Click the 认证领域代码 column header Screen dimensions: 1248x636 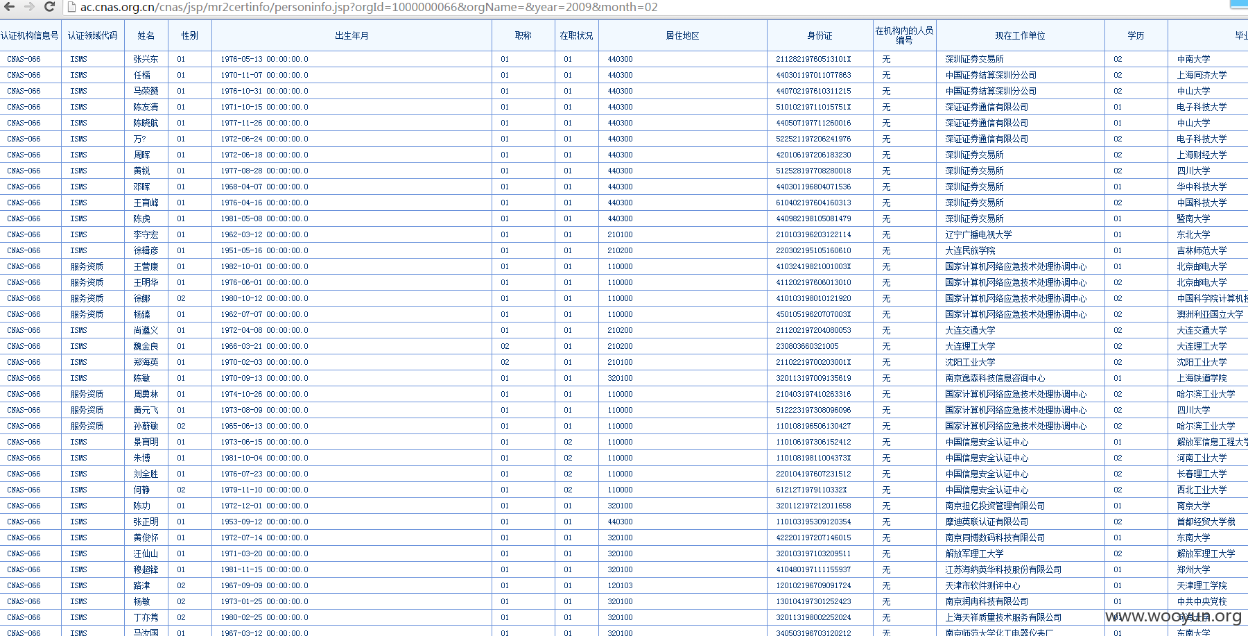tap(93, 35)
